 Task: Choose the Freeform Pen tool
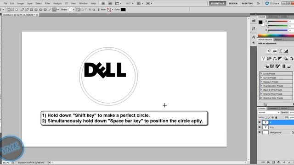(27, 10)
